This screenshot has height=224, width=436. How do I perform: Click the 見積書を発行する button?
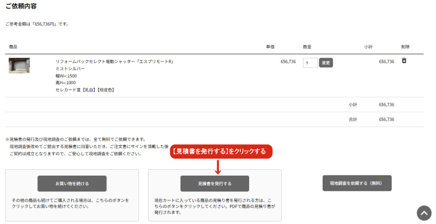[215, 184]
